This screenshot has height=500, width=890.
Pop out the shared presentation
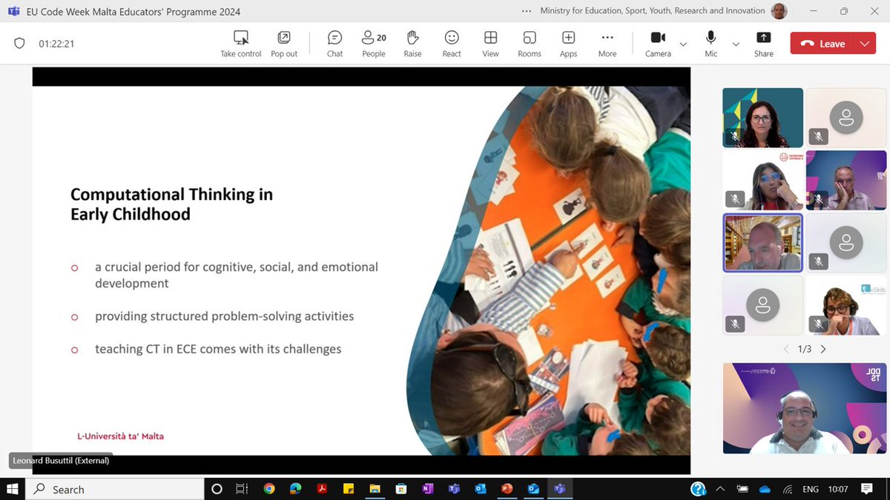(283, 43)
